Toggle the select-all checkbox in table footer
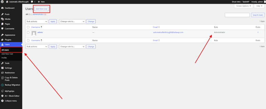This screenshot has width=266, height=109. click(x=28, y=40)
